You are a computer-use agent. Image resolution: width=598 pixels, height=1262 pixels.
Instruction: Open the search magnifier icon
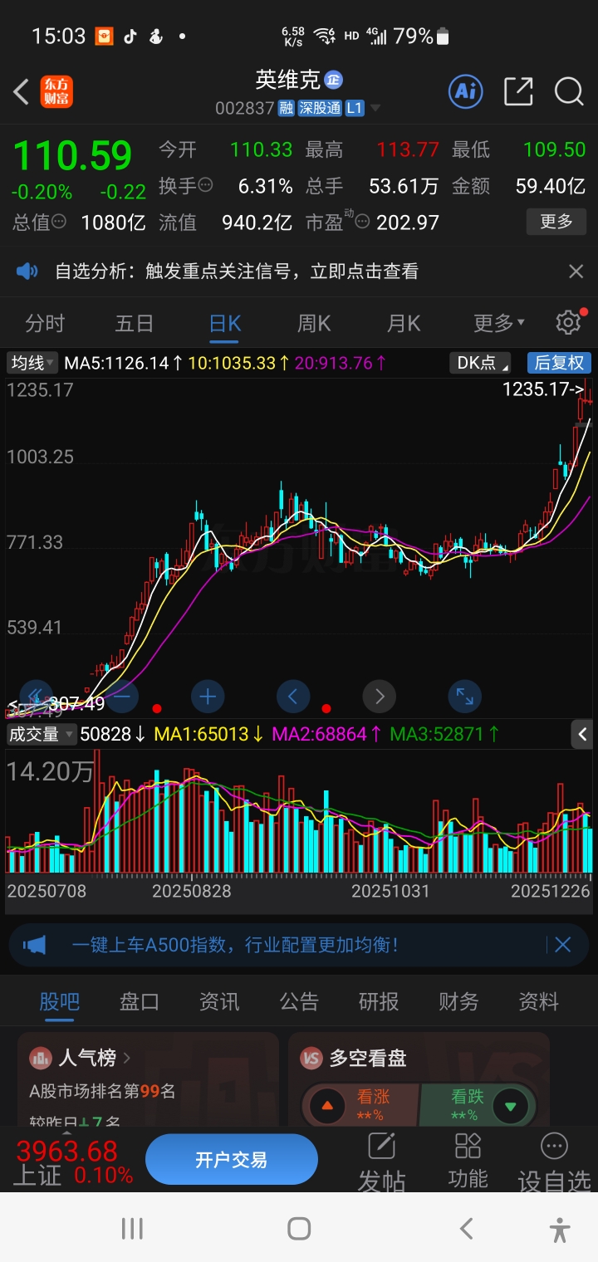[569, 91]
